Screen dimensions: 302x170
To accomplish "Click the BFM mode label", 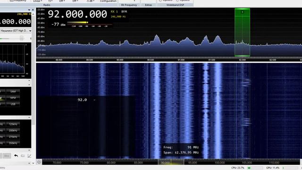I will (x=124, y=11).
